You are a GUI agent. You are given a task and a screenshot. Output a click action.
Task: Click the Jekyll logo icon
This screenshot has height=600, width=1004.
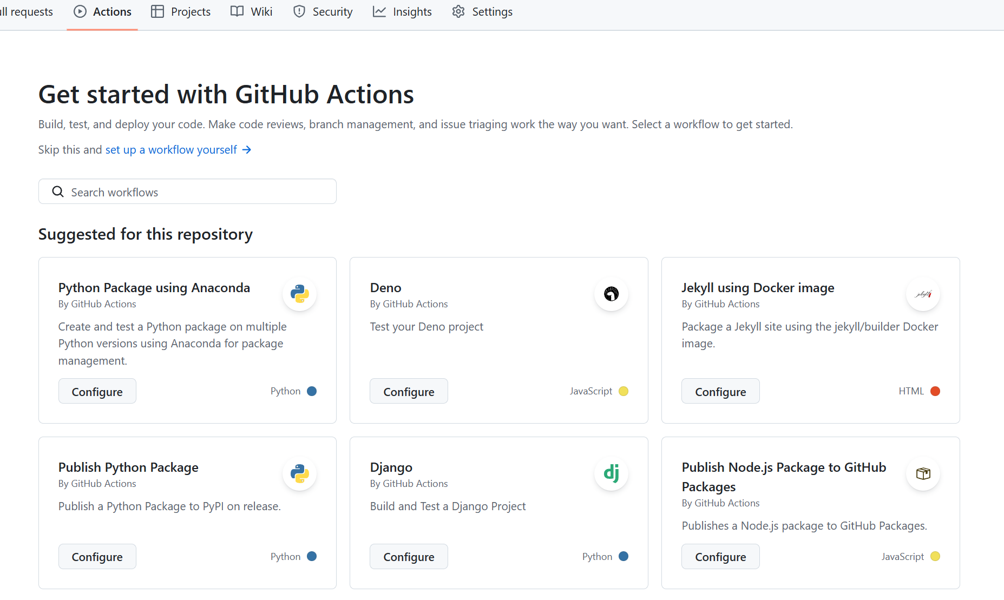pos(923,294)
